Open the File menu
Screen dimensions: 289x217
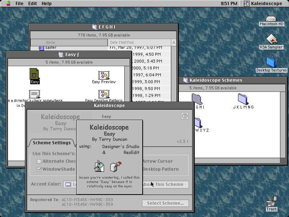(20, 4)
